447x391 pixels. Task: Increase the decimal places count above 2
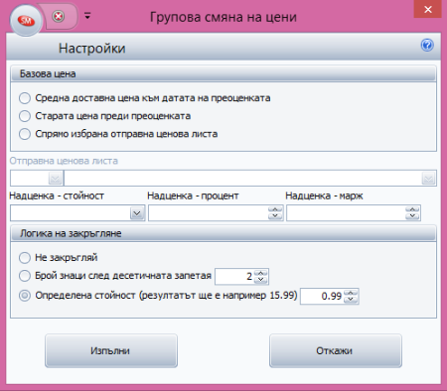(261, 273)
